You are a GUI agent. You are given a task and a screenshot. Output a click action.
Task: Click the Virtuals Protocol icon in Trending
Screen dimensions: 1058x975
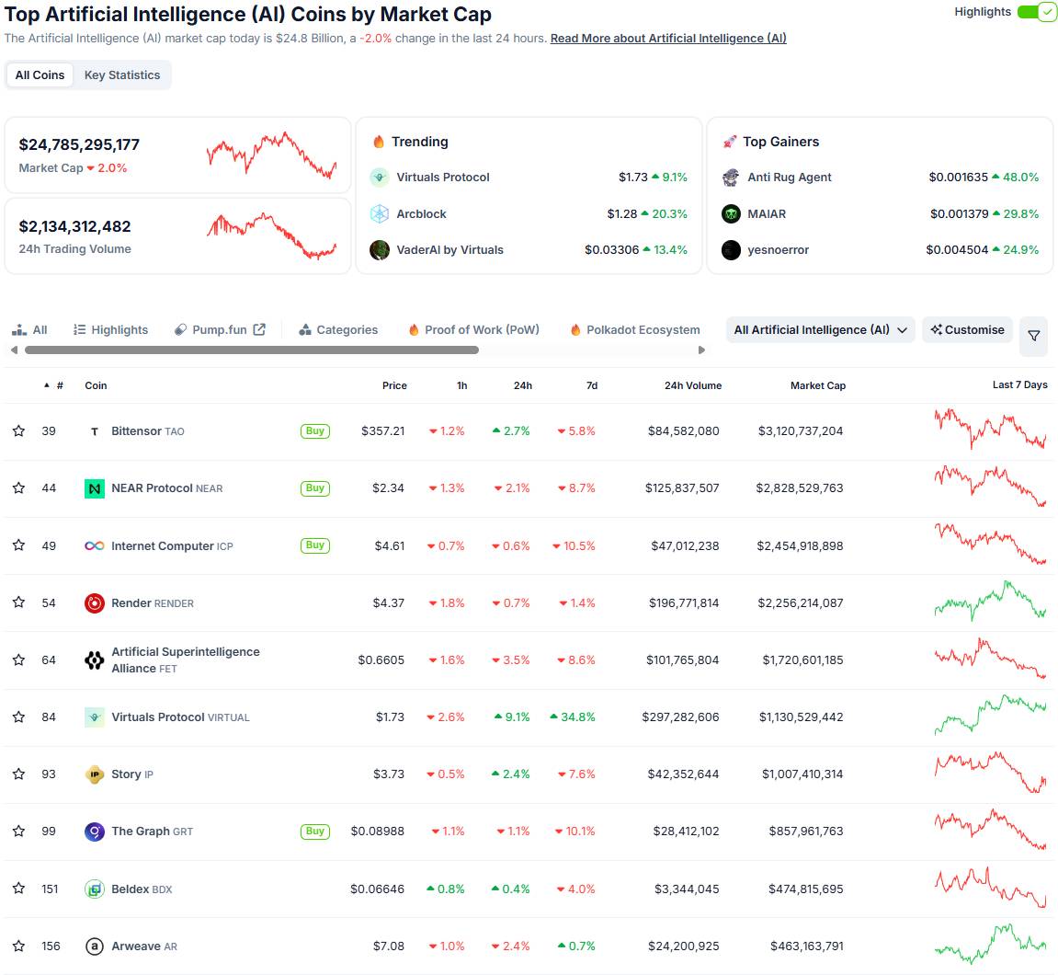[x=380, y=178]
